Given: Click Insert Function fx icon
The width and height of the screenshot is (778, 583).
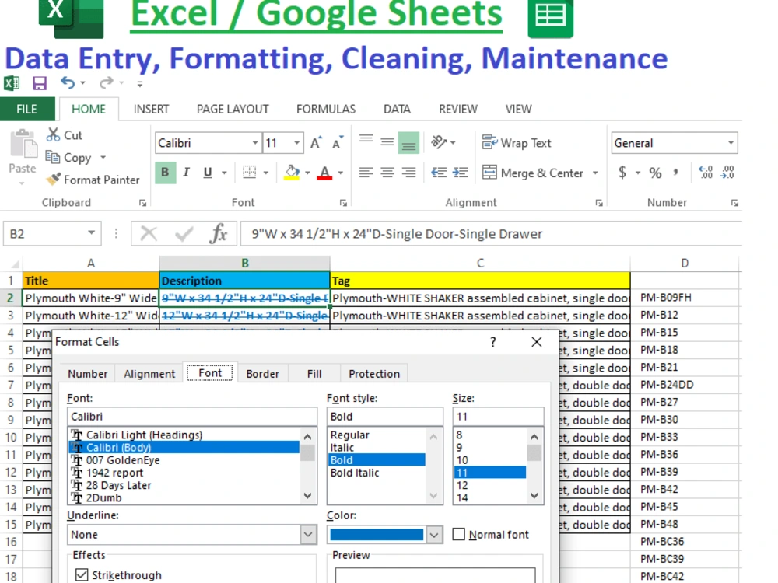Looking at the screenshot, I should (x=219, y=233).
